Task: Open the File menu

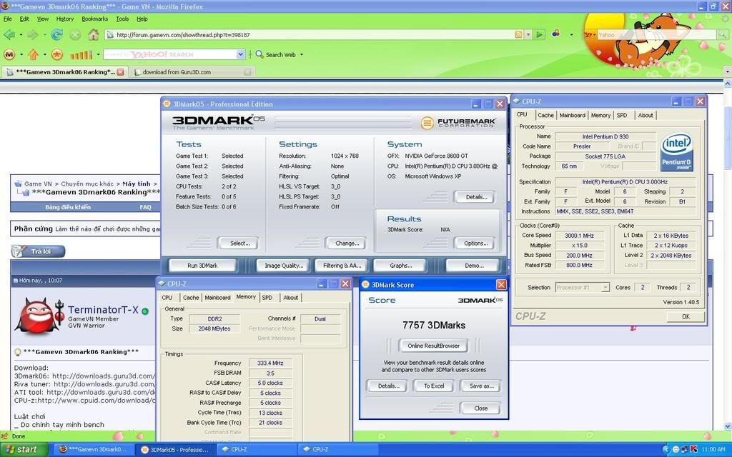Action: 8,19
